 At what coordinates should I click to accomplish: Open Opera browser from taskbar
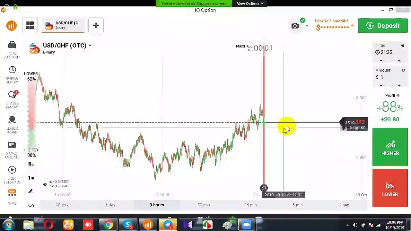pyautogui.click(x=48, y=225)
